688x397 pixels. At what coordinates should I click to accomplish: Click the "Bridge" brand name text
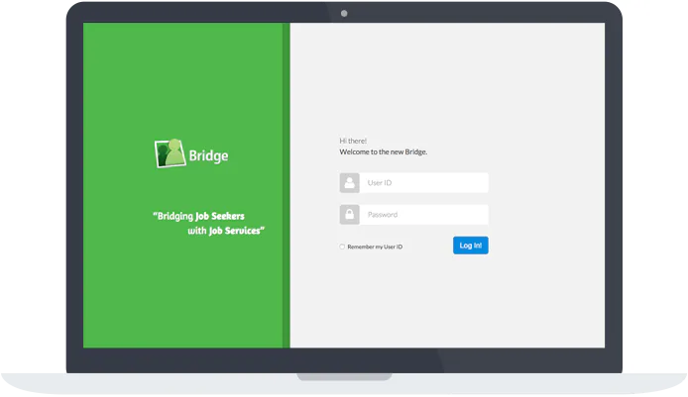coord(208,156)
